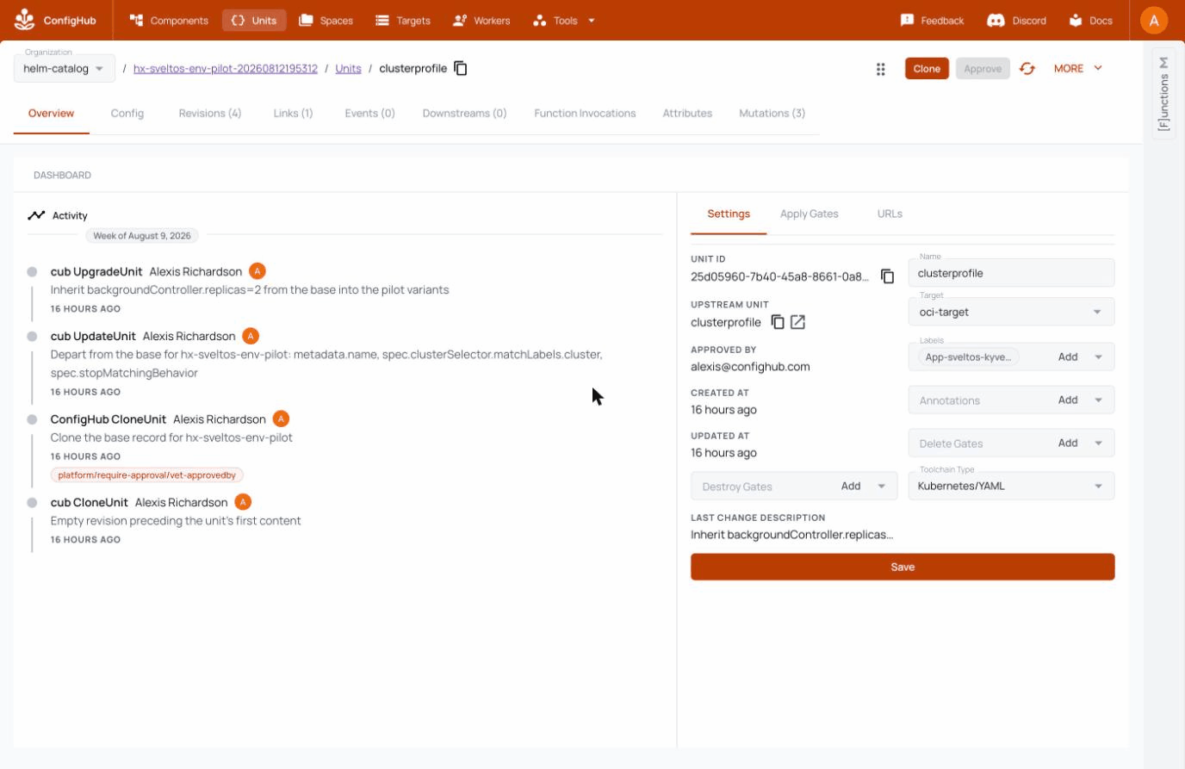Click the grid dots icon beside Clone
The width and height of the screenshot is (1185, 769).
881,69
